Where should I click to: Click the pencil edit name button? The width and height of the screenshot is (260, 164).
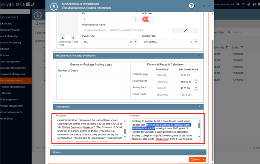click(x=186, y=31)
